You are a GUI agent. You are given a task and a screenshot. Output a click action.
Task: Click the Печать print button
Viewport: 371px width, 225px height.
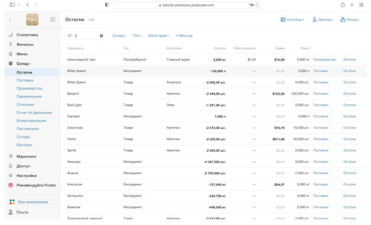point(349,19)
